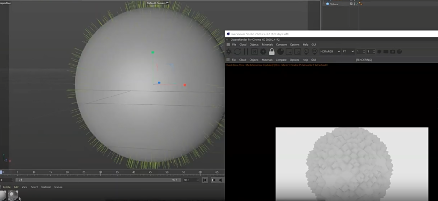Click the camera snapshot icon in Live Viewer
Image resolution: width=438 pixels, height=201 pixels.
393,51
